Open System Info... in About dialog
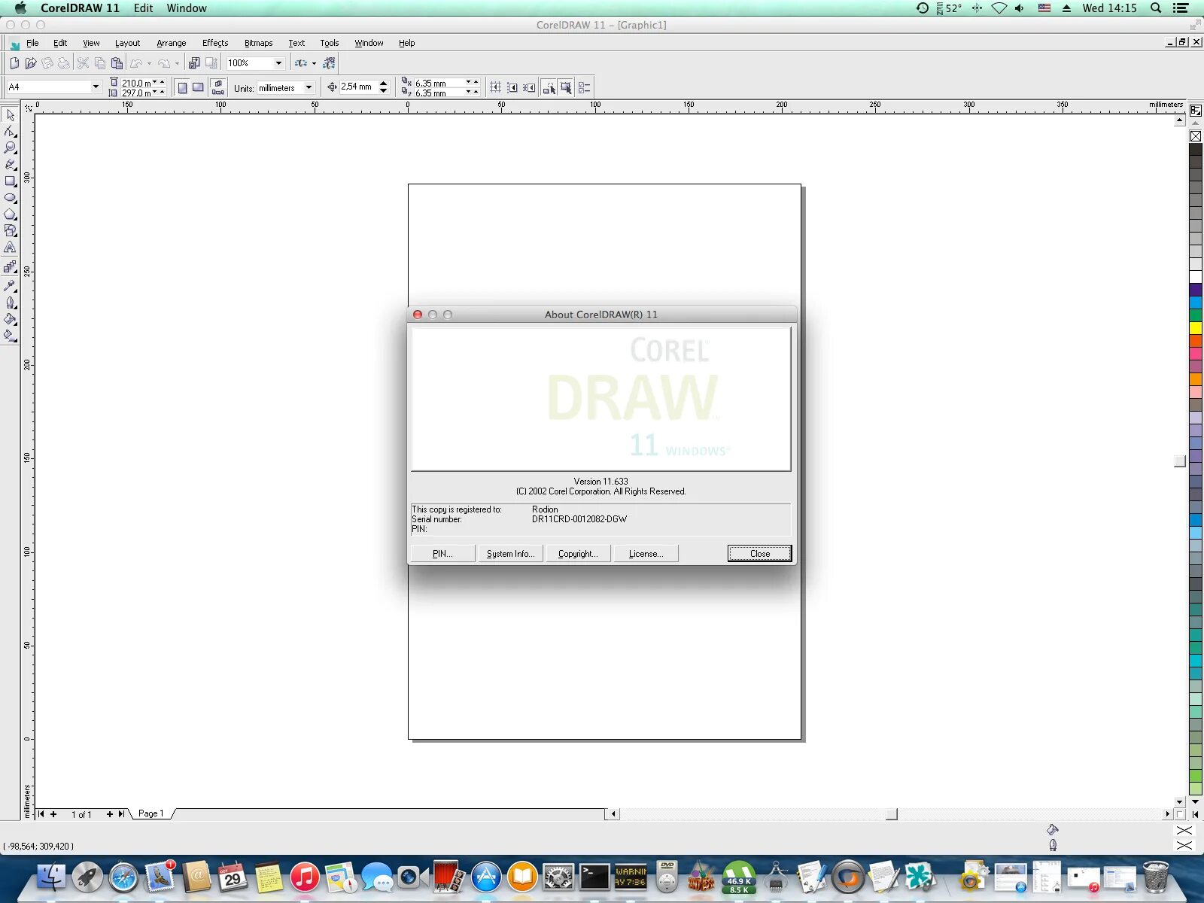Viewport: 1204px width, 903px height. (510, 554)
